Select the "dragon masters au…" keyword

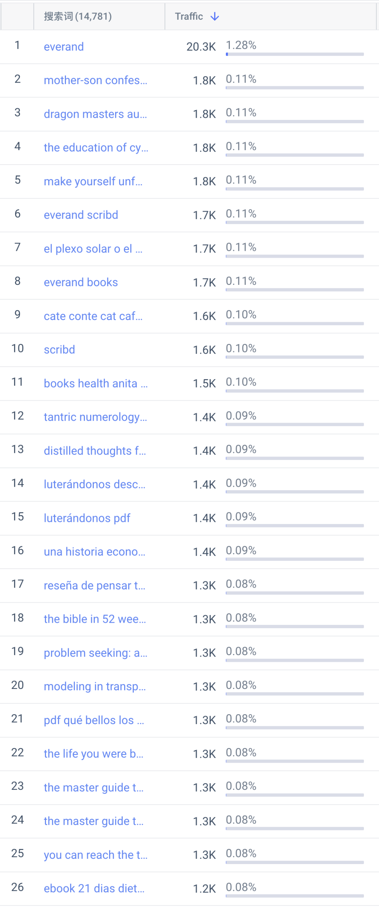point(95,114)
